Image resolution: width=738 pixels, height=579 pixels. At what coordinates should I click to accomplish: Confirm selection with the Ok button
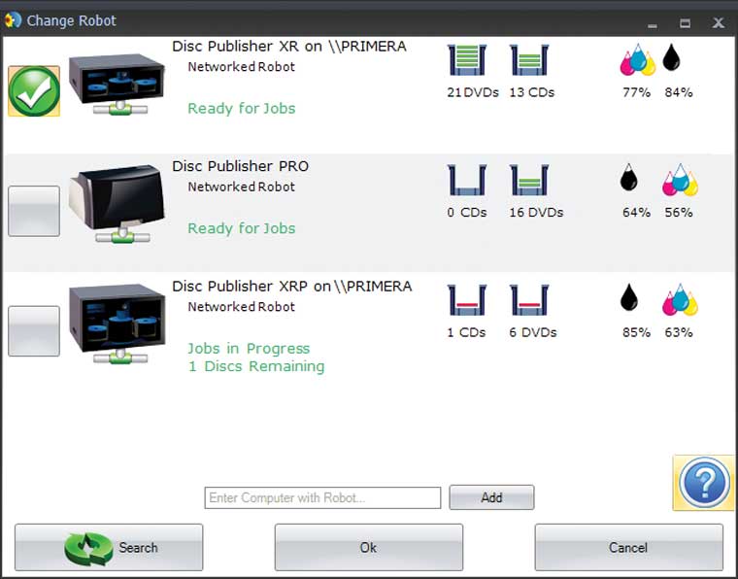[369, 547]
